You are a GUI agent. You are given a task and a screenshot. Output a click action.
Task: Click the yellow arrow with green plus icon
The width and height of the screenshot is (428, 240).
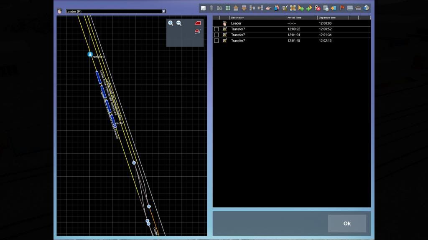click(301, 8)
